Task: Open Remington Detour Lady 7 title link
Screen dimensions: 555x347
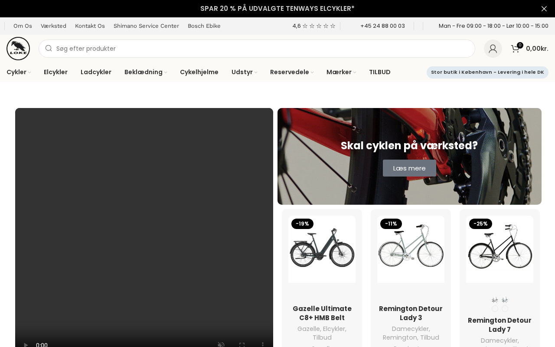Action: point(499,325)
